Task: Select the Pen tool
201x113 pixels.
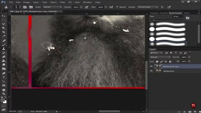Action: point(3,73)
